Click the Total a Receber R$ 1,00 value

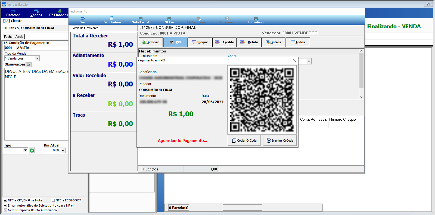click(120, 45)
